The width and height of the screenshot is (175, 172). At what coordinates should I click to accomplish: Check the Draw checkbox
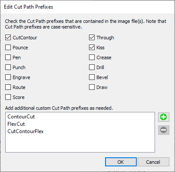click(x=92, y=87)
